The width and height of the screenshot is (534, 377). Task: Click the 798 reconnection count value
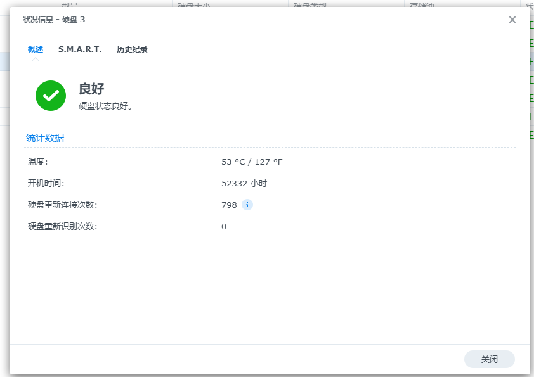click(x=229, y=205)
